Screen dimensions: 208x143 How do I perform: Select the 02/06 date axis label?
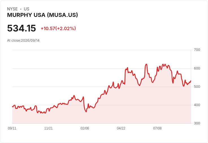point(85,128)
